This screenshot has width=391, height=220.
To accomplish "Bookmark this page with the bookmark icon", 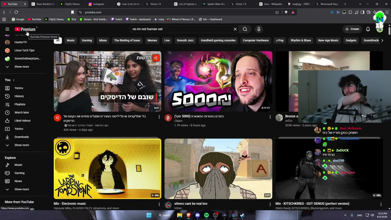I will [x=72, y=12].
